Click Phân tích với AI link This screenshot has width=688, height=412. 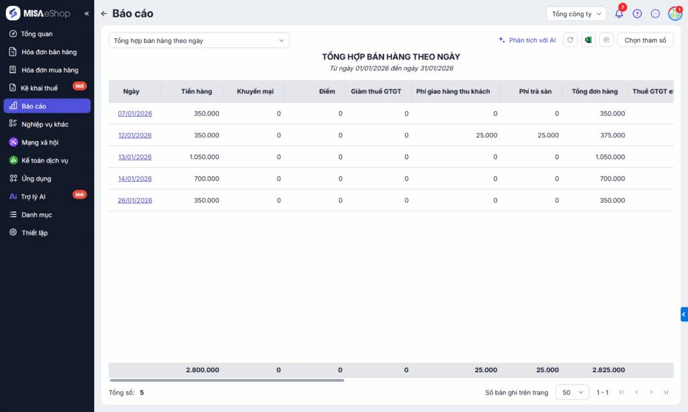pos(527,40)
